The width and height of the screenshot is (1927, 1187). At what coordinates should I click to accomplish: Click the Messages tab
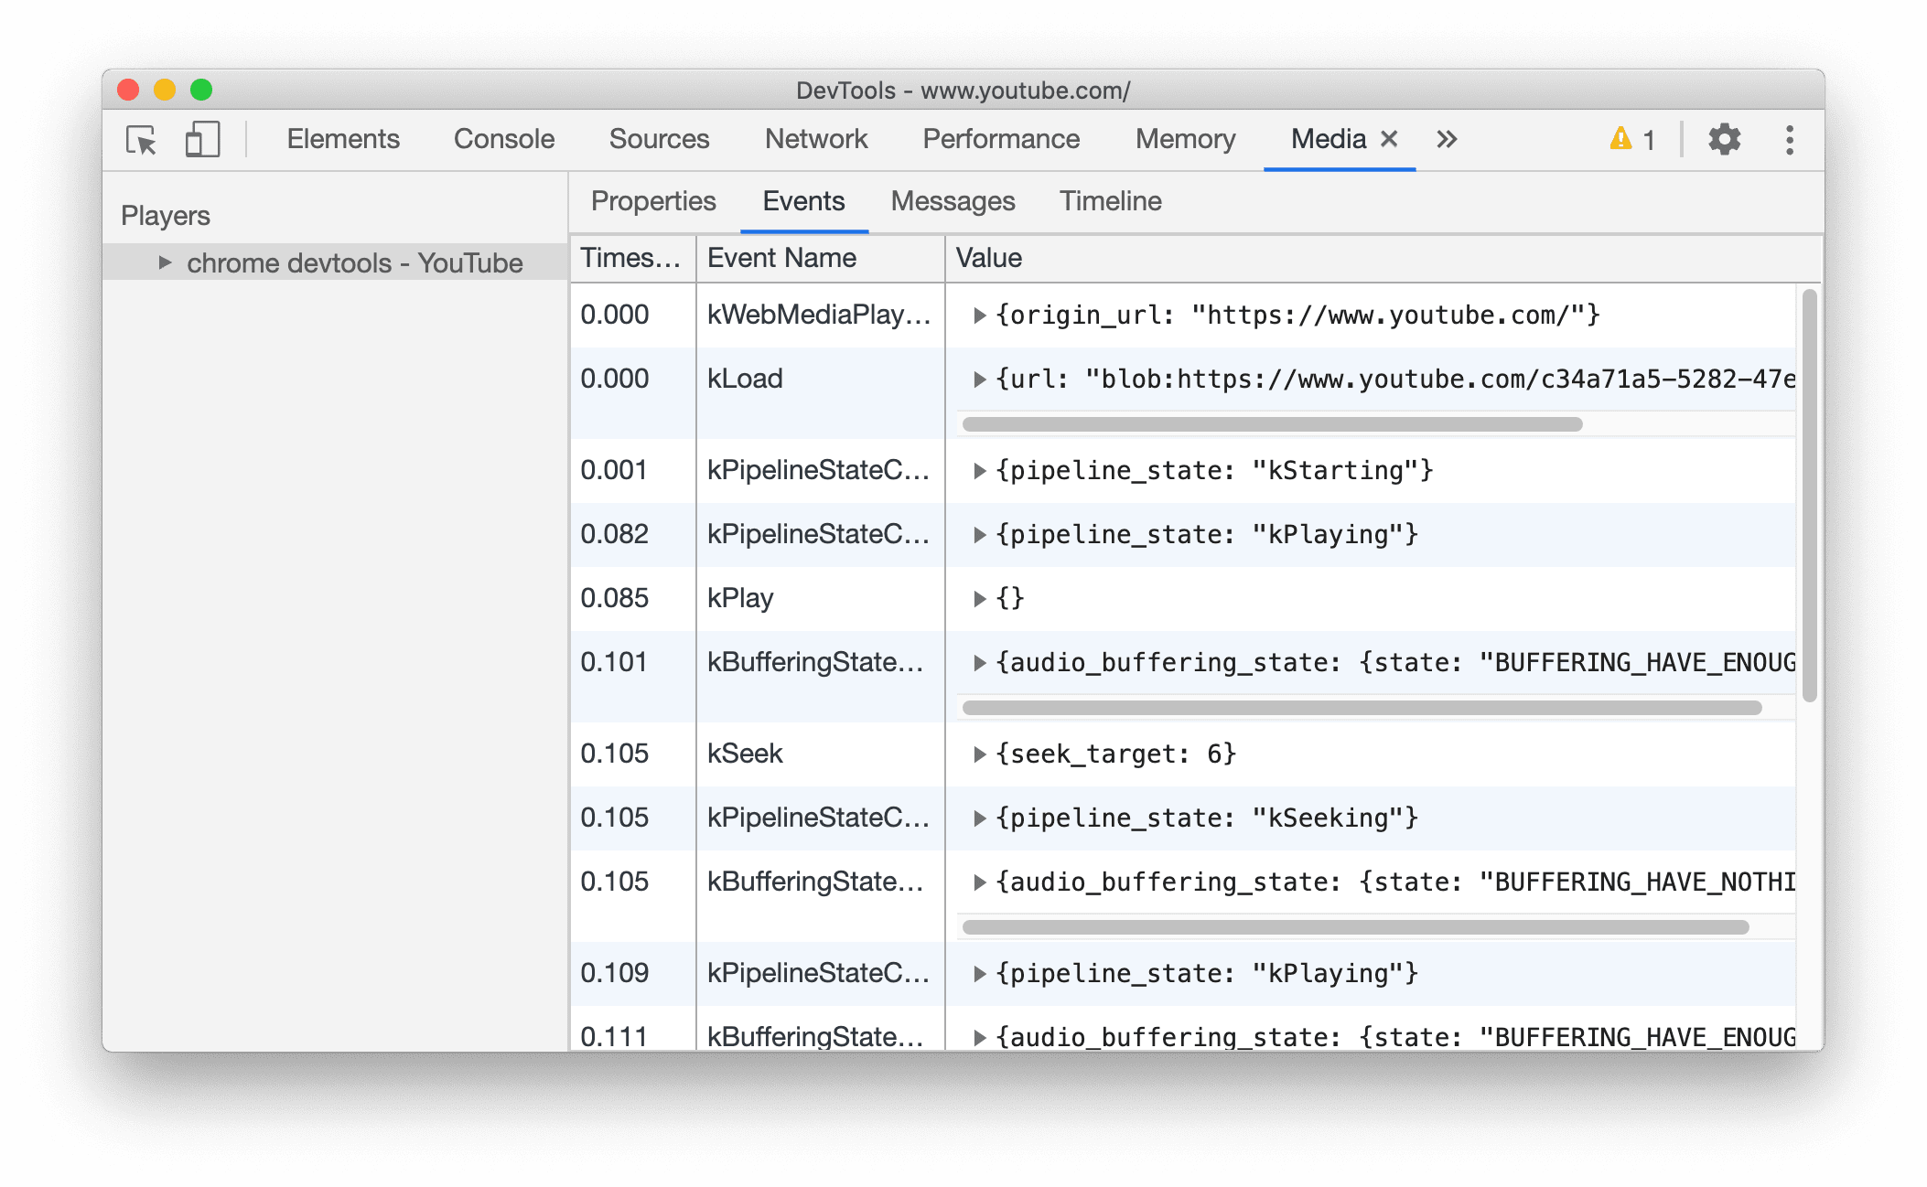click(x=953, y=199)
